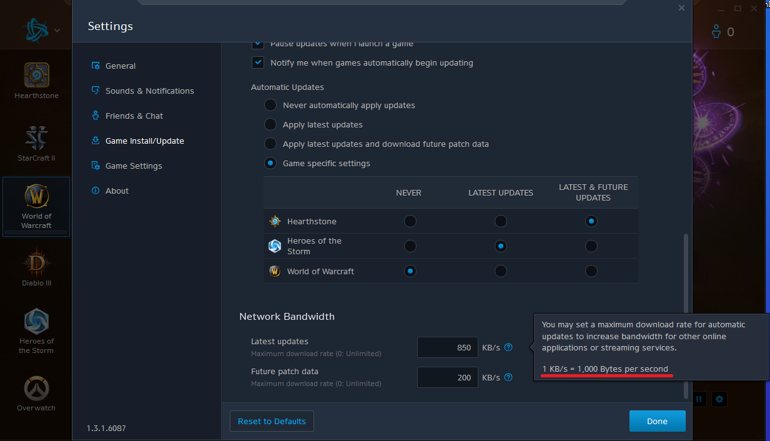Click the LATEST & FUTURE UPDATES column header
This screenshot has width=770, height=441.
[593, 192]
